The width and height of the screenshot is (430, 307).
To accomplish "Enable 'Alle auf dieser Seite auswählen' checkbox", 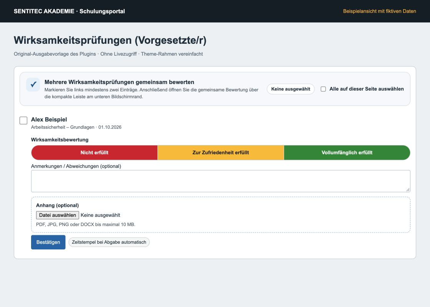I will coord(323,89).
